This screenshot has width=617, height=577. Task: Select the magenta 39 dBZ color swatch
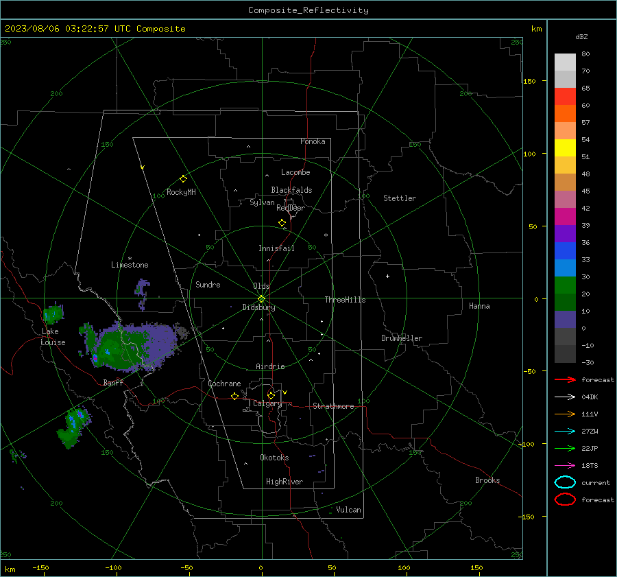coord(565,216)
